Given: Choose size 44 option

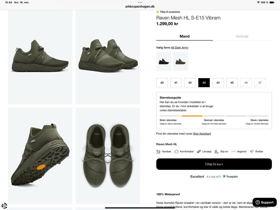Looking at the screenshot, I should click(218, 83).
